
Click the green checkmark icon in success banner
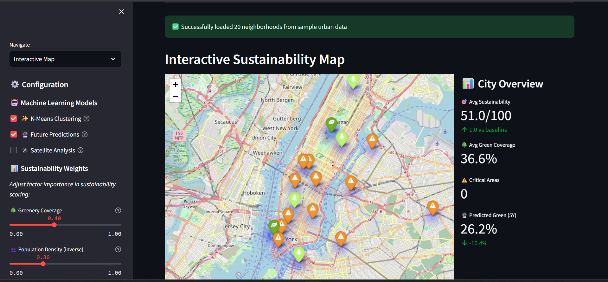pos(176,27)
